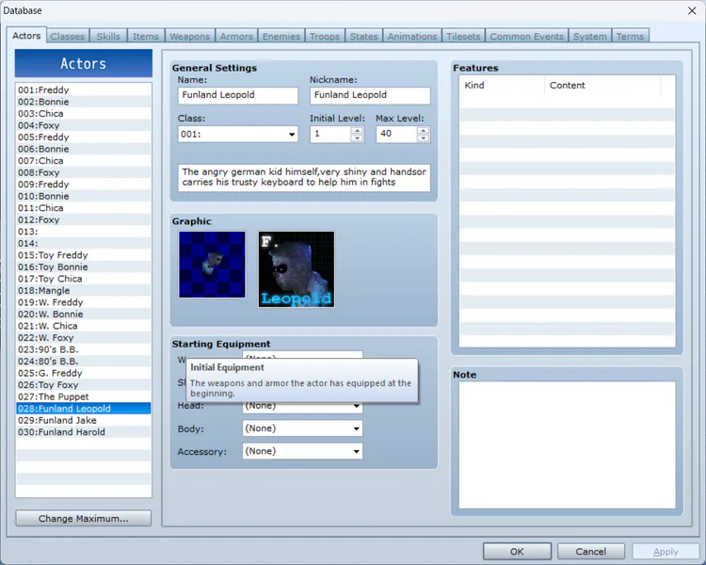Open the Terms tab
706x565 pixels.
pyautogui.click(x=630, y=36)
